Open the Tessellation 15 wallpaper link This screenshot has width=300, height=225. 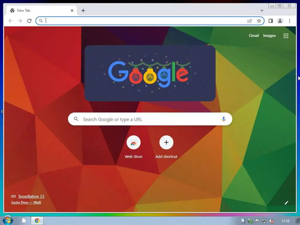coord(31,196)
